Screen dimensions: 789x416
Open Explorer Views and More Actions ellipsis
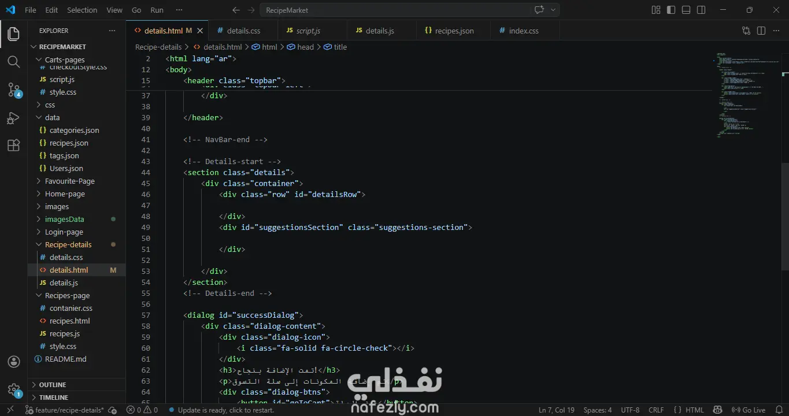click(x=112, y=31)
